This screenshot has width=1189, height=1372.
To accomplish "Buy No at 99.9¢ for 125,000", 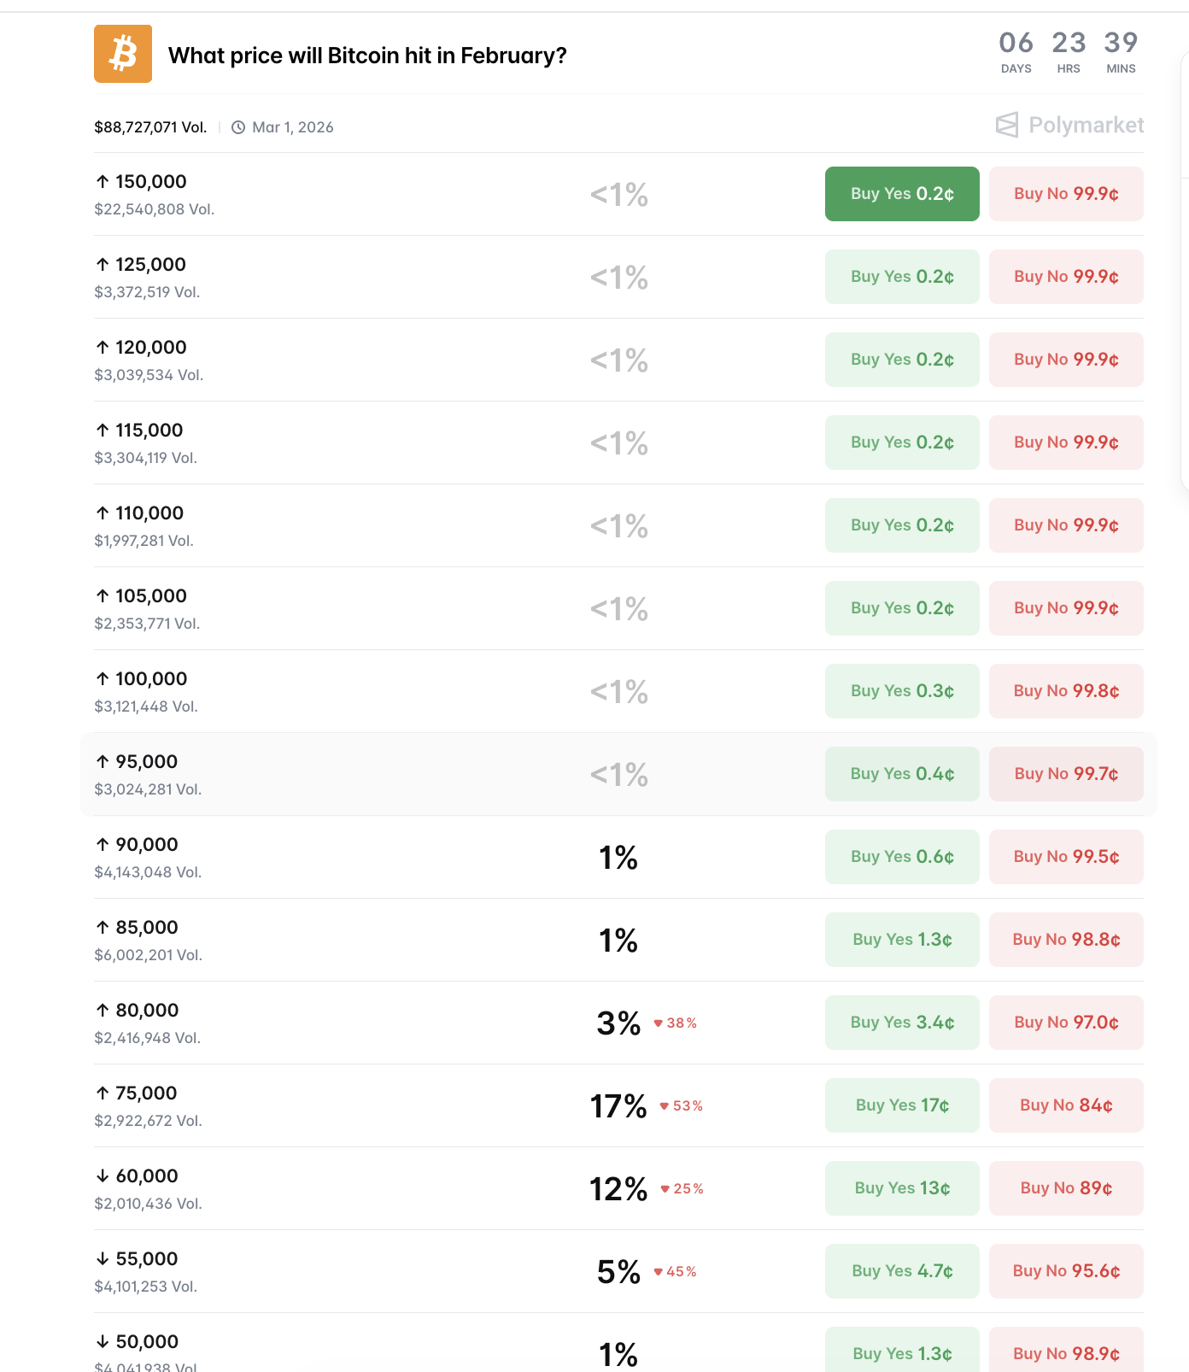I will [x=1066, y=277].
